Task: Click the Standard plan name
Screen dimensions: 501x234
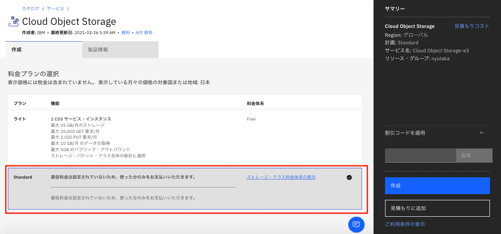Action: click(x=23, y=177)
